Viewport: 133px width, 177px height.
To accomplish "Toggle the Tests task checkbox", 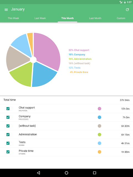I will point(8,143).
